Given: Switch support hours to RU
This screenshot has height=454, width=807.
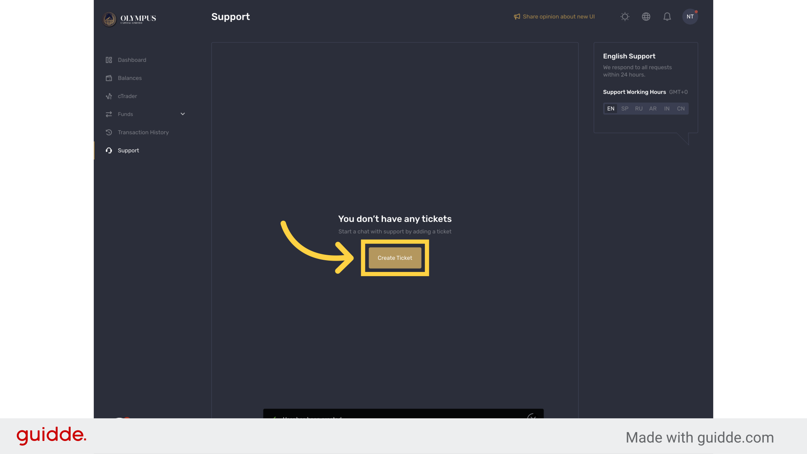Looking at the screenshot, I should tap(638, 109).
